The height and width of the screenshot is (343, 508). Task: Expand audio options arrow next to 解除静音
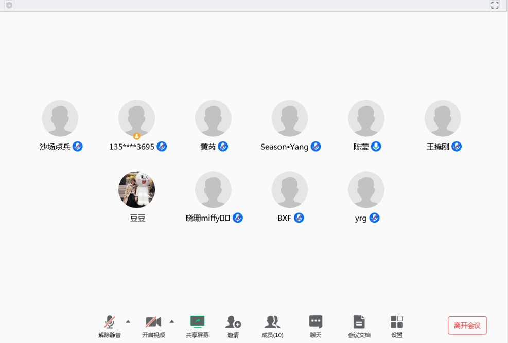tap(128, 321)
